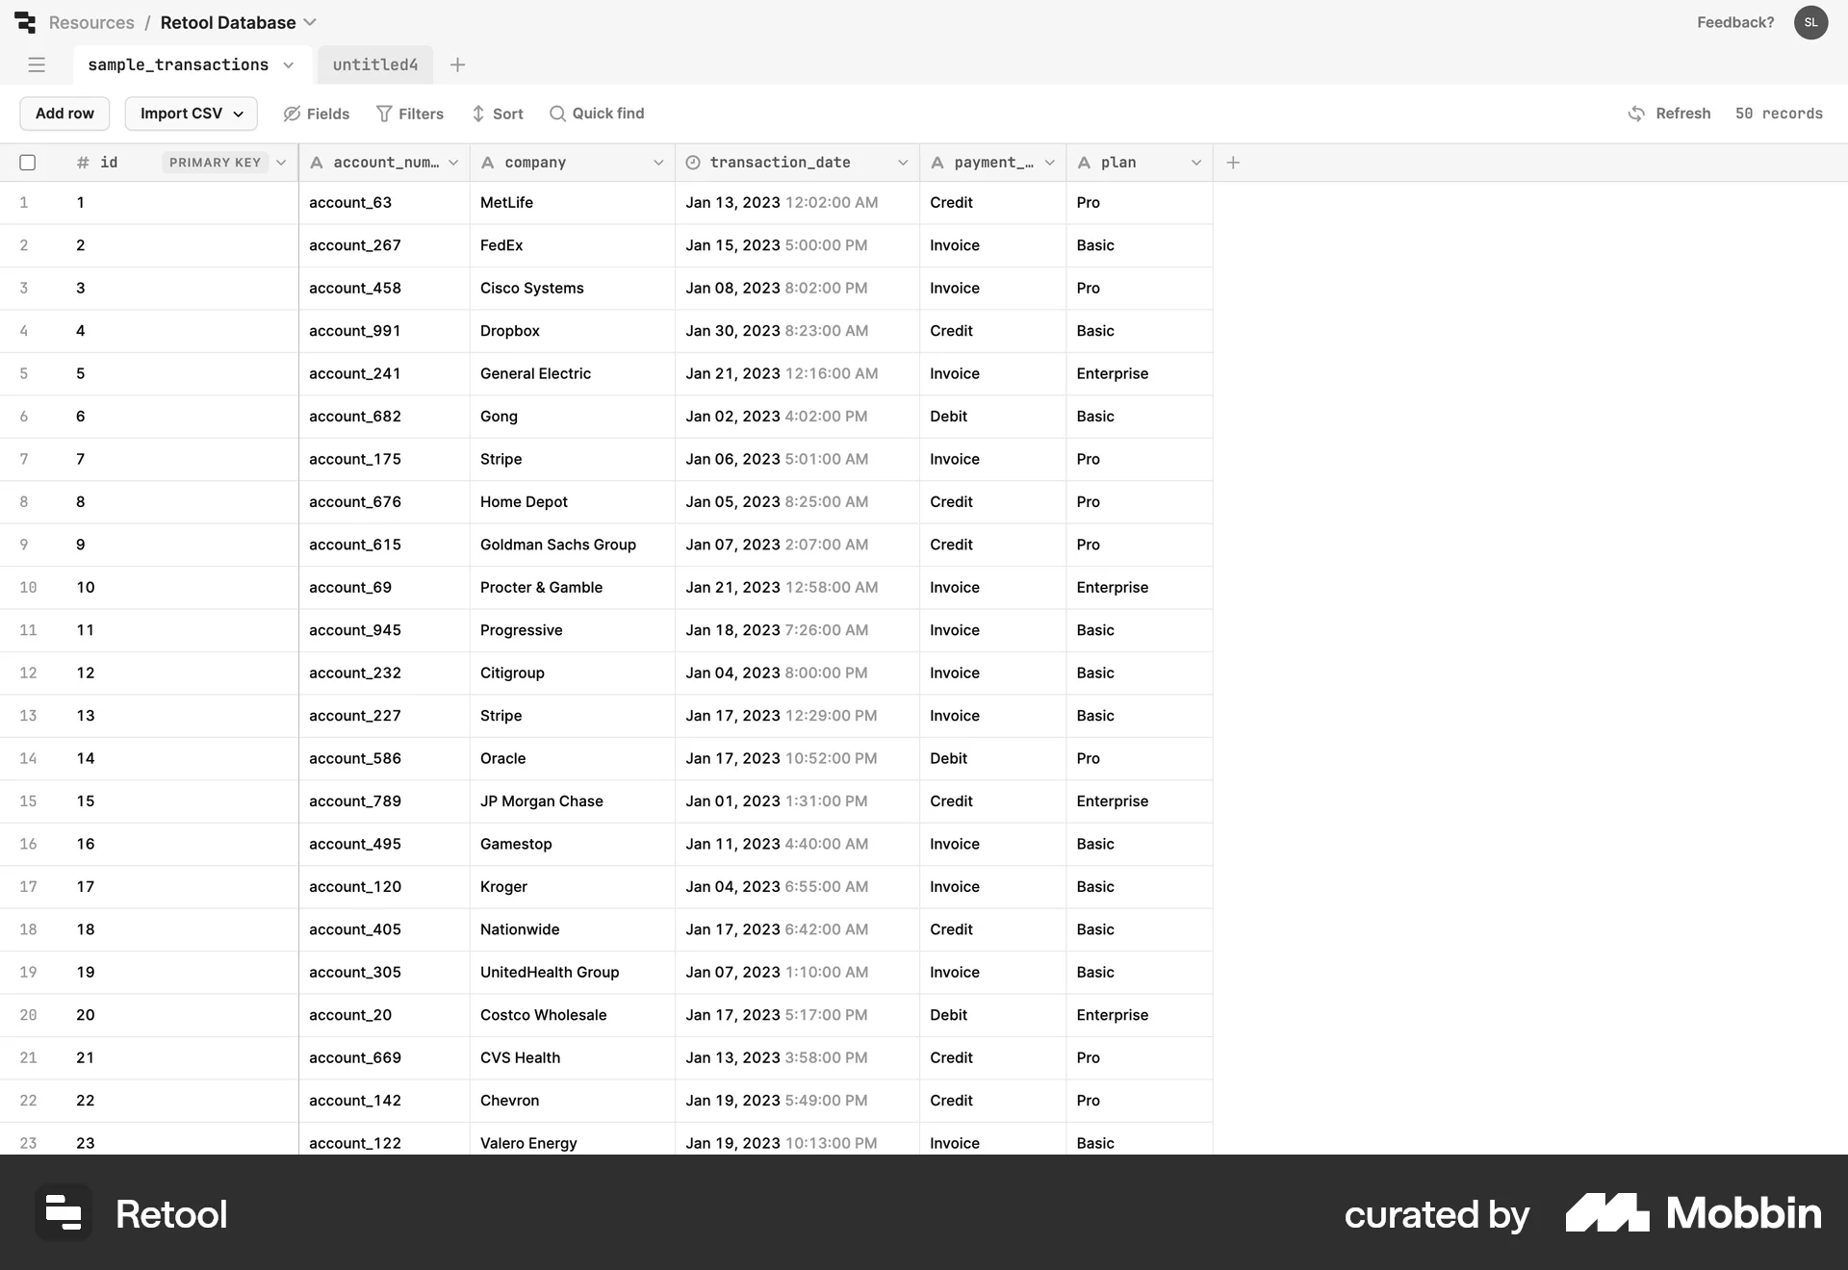Click the Feedback? link
This screenshot has width=1848, height=1270.
[x=1734, y=22]
